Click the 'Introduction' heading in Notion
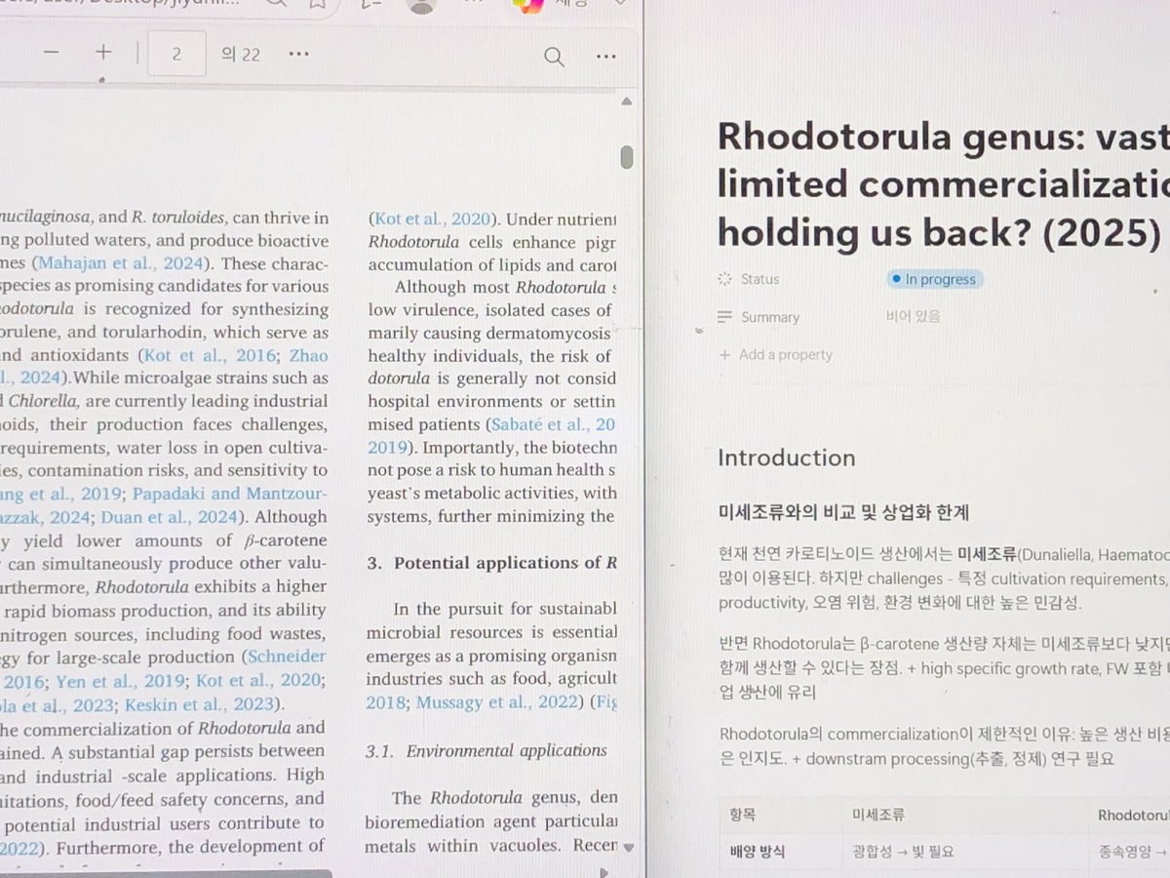 [x=786, y=458]
